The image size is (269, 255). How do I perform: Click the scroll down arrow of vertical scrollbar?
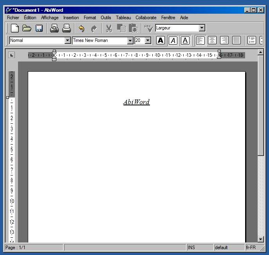(261, 239)
